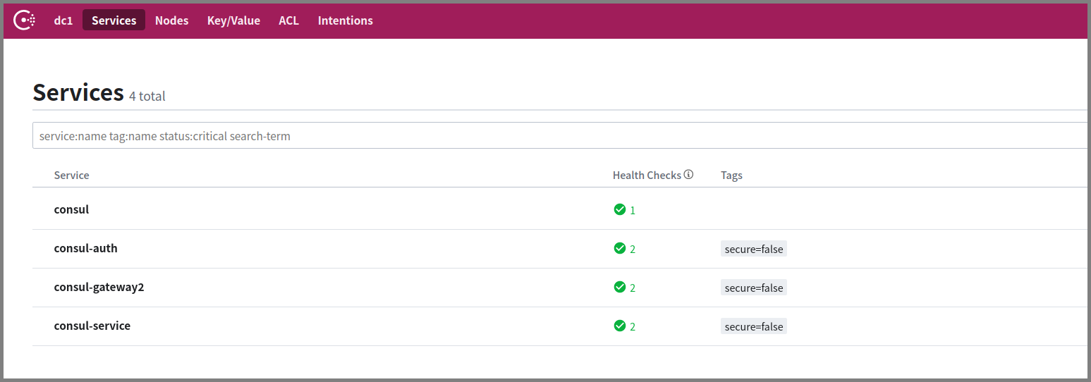Open the Nodes tab
Screen dimensions: 1091x382
click(x=172, y=20)
